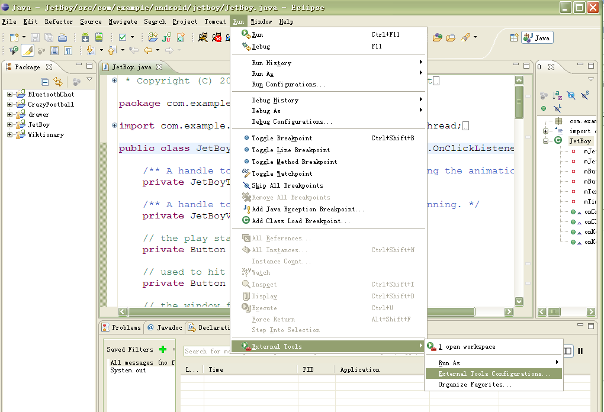
Task: Open Search flashlight dropdown arrow
Action: click(x=475, y=37)
